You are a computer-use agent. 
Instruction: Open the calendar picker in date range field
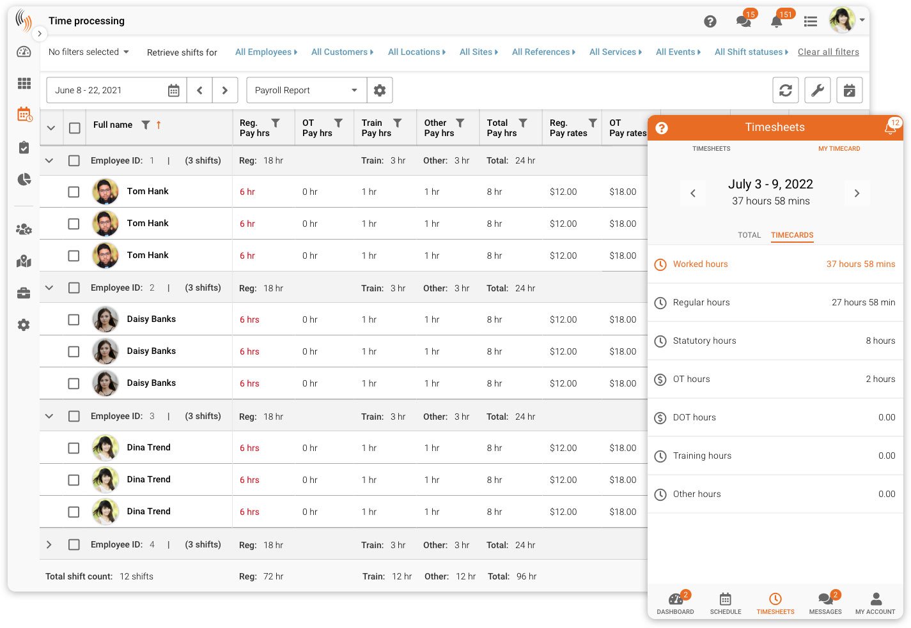(x=173, y=91)
